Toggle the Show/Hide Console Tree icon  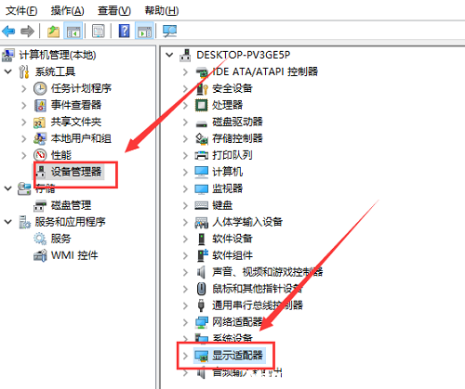pos(73,31)
